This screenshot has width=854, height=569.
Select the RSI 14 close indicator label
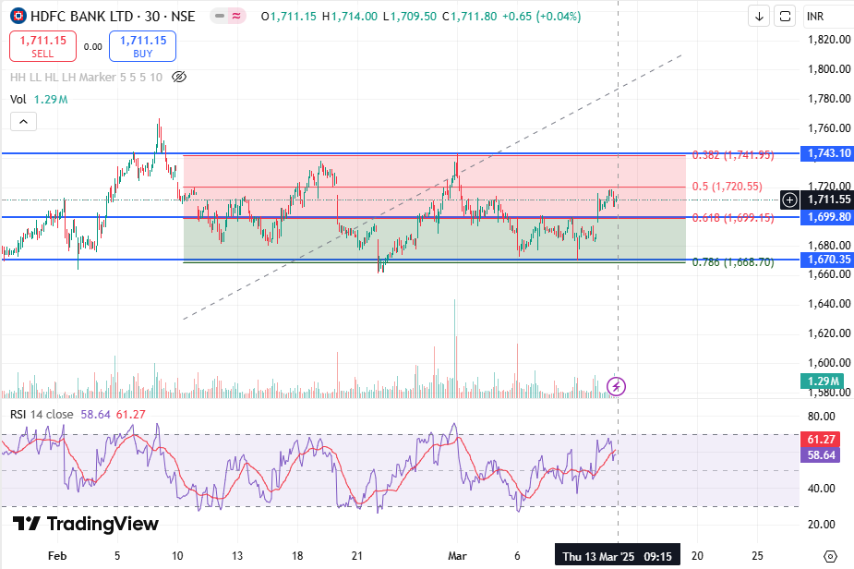coord(42,414)
